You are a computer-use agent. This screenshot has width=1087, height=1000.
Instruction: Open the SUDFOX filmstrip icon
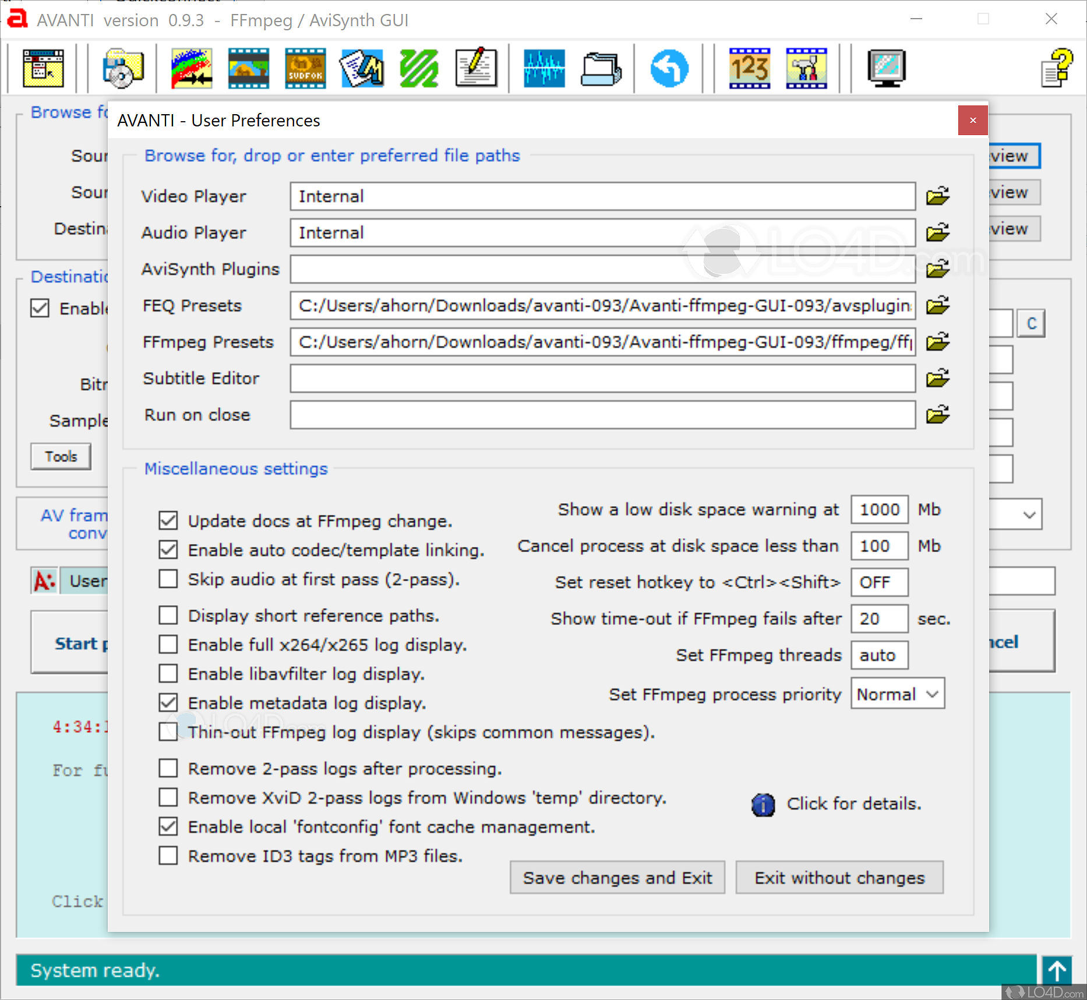click(x=305, y=69)
